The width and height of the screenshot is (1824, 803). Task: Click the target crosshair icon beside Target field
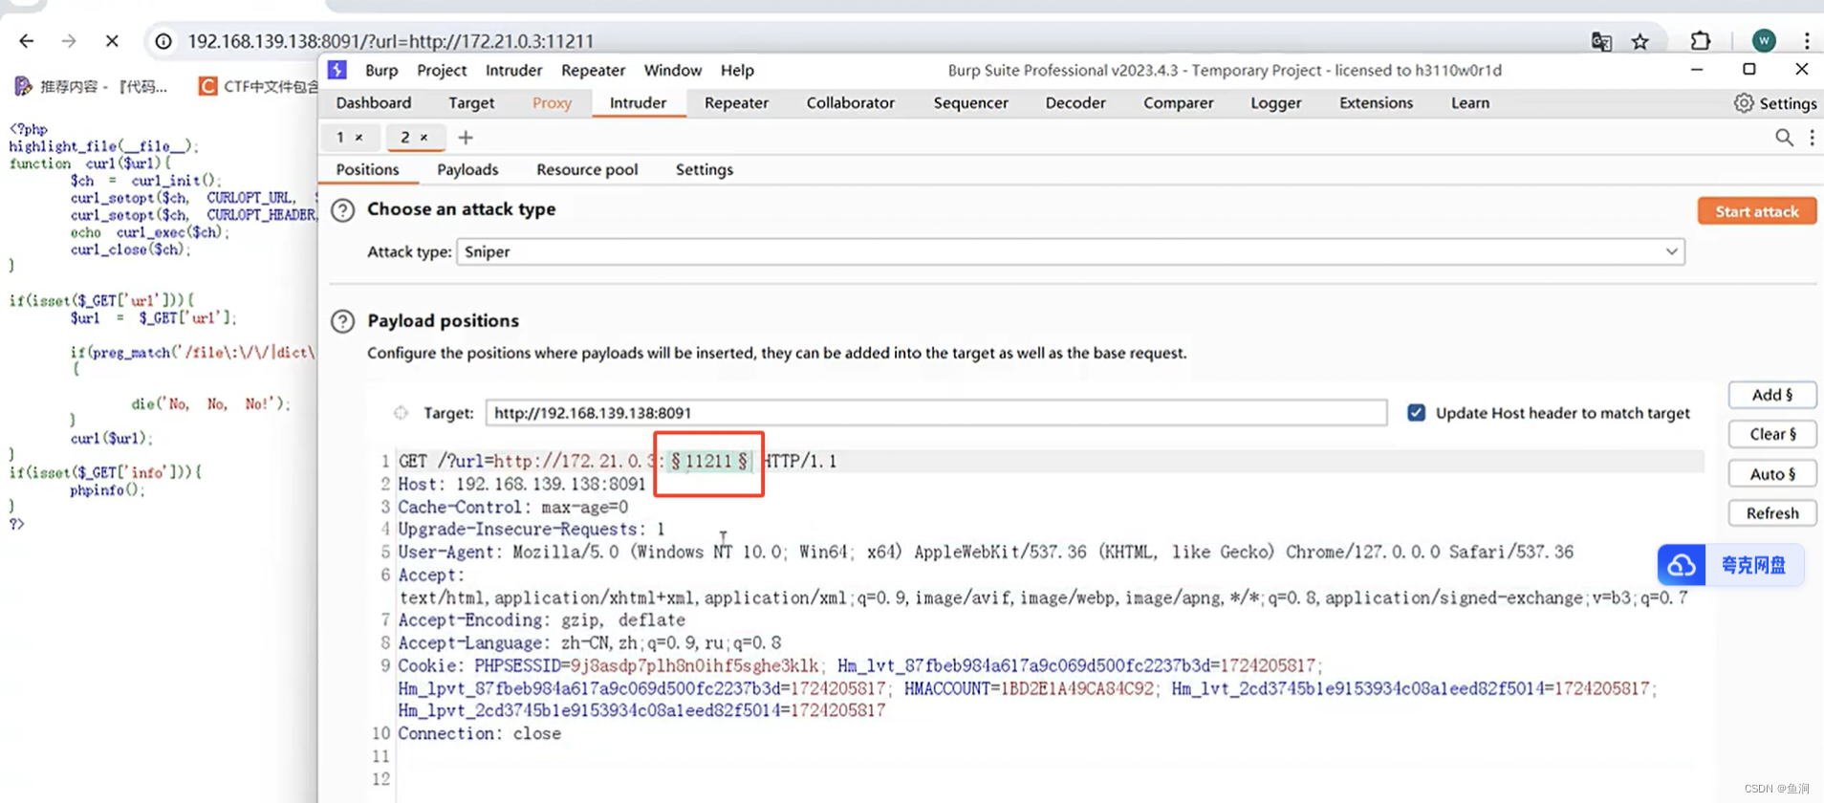[x=401, y=413]
